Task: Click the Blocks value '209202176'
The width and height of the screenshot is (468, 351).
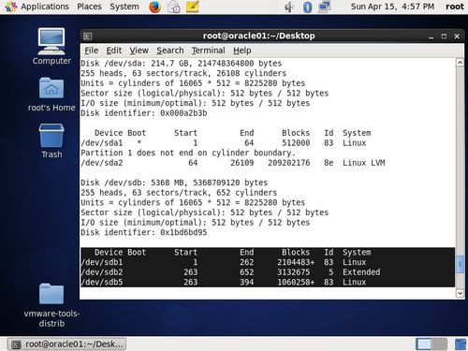Action: pos(289,163)
